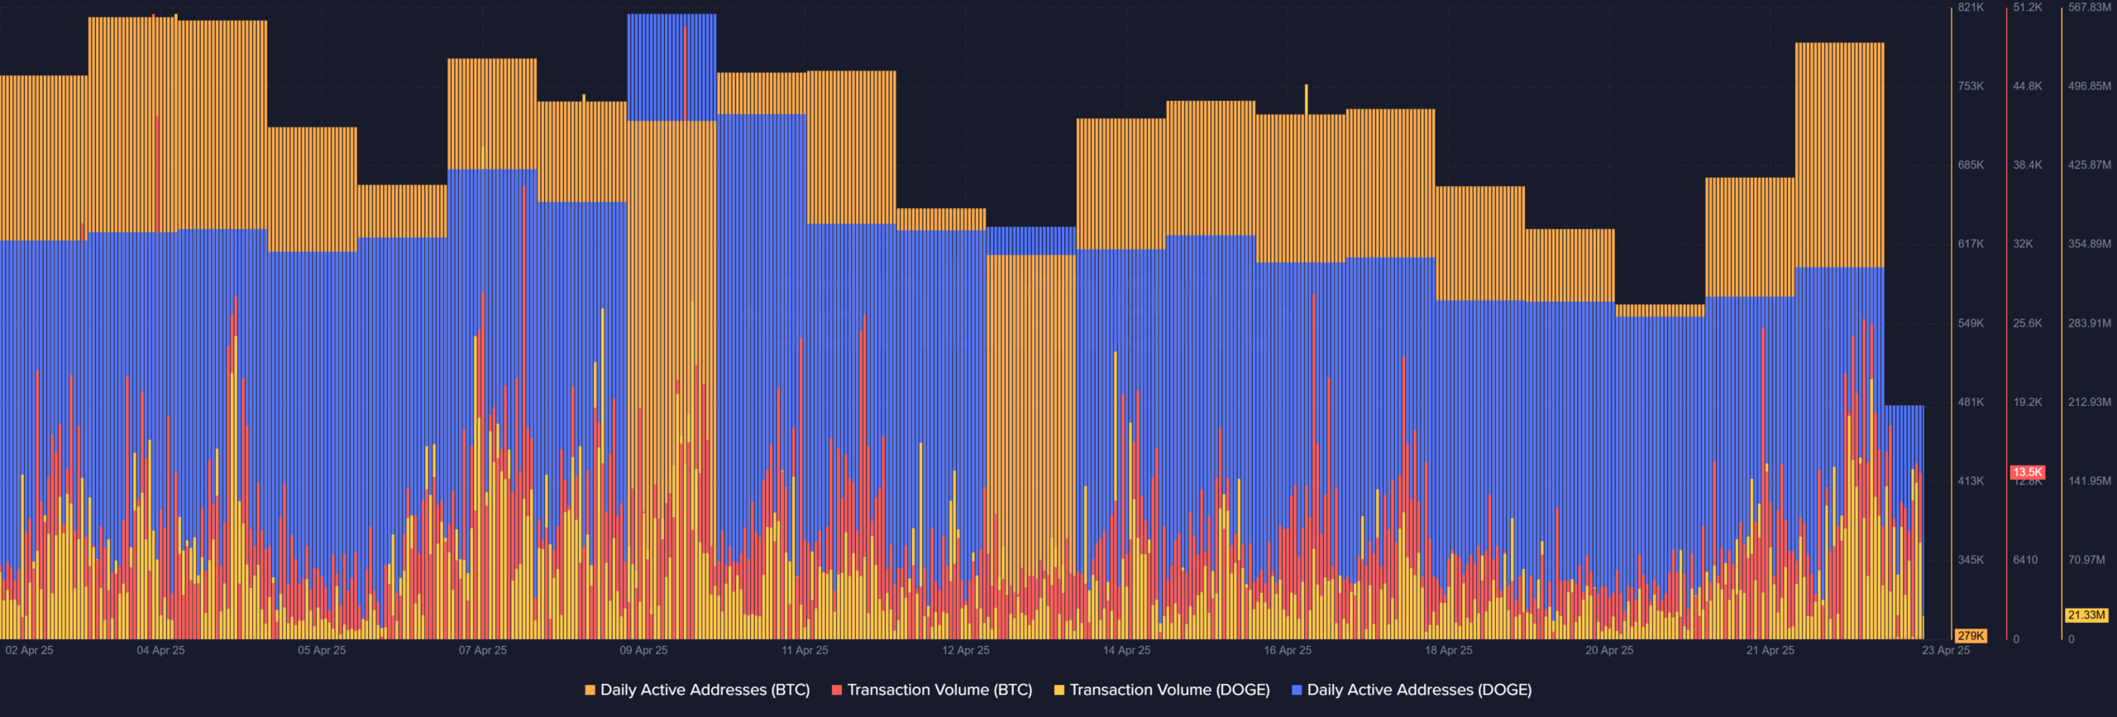Click the 821K axis label at top

(x=1971, y=7)
